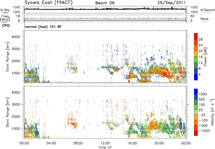Viewport: 215px width, 149px height.
Task: Click the dark blue 4–8 dB Power segment
Action: click(196, 72)
